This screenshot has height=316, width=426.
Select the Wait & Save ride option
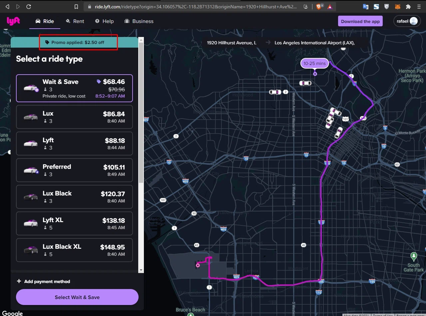(x=74, y=88)
